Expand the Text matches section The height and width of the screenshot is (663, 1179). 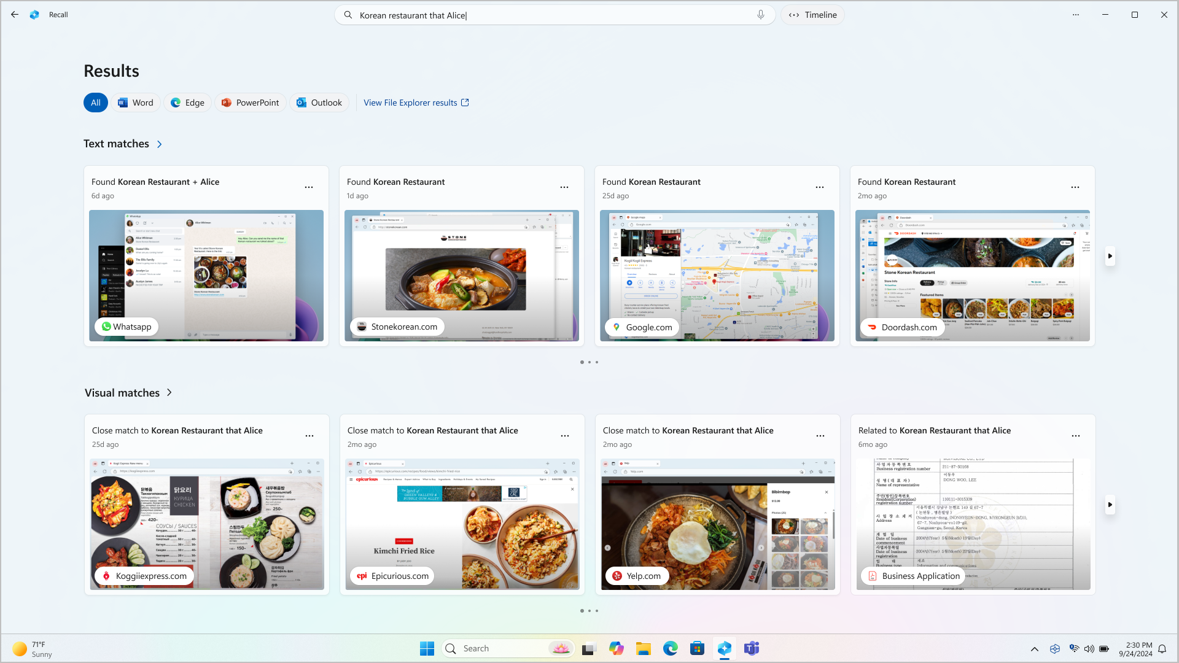tap(160, 144)
